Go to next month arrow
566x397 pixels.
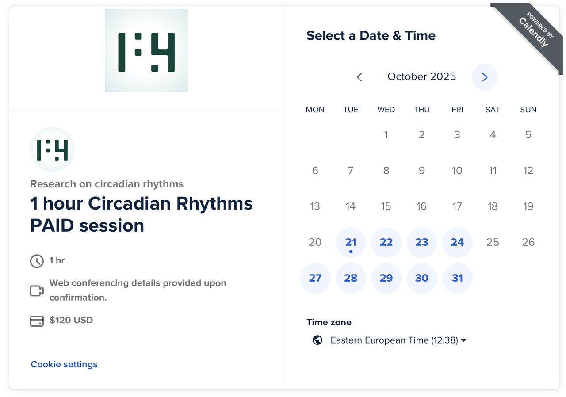click(x=485, y=77)
